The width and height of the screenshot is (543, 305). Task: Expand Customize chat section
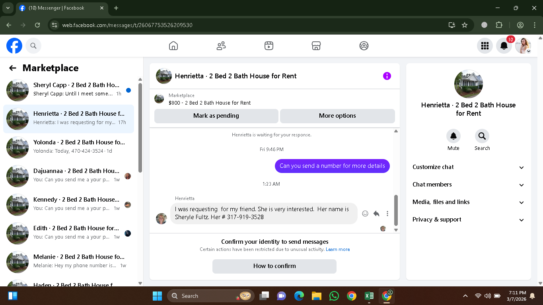coord(469,167)
